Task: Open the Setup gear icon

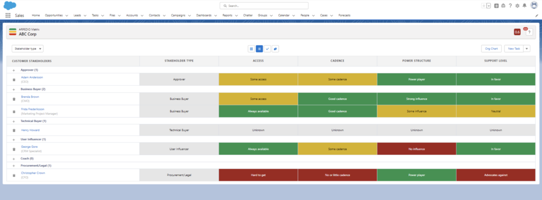Action: [517, 6]
